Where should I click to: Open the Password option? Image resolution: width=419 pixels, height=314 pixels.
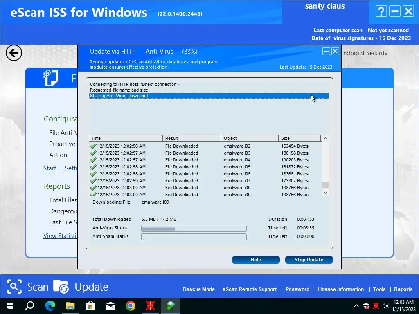297,289
